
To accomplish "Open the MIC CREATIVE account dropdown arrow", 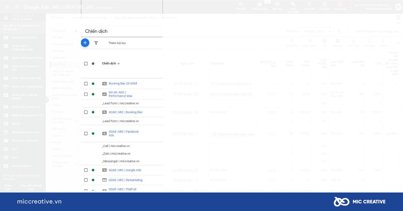I will [115, 7].
